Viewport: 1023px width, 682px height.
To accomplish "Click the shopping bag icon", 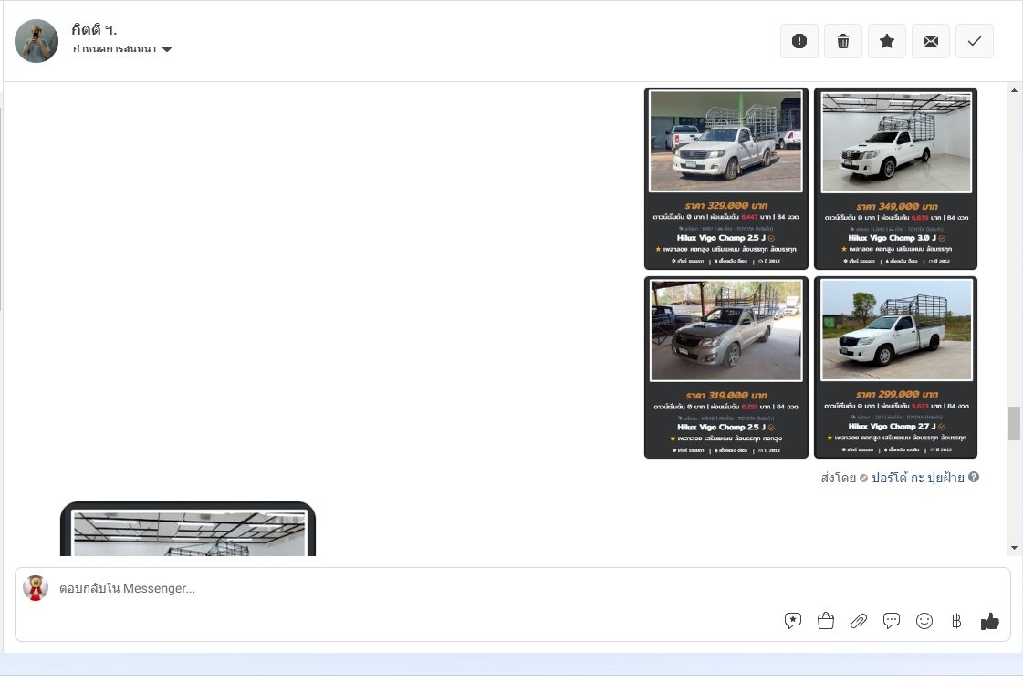I will (826, 621).
